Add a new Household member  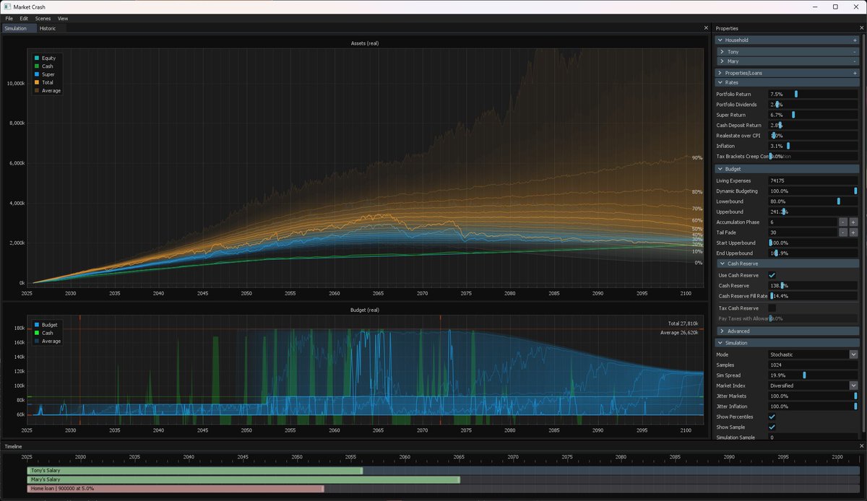(855, 40)
